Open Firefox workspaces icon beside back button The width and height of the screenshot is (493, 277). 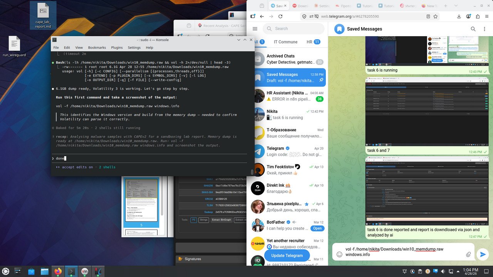click(x=253, y=17)
